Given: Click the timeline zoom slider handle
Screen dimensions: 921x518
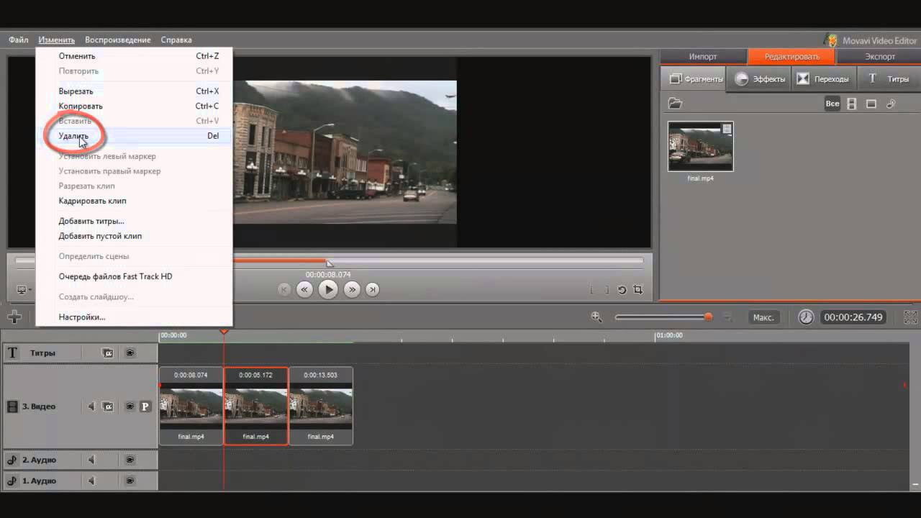Looking at the screenshot, I should 708,317.
